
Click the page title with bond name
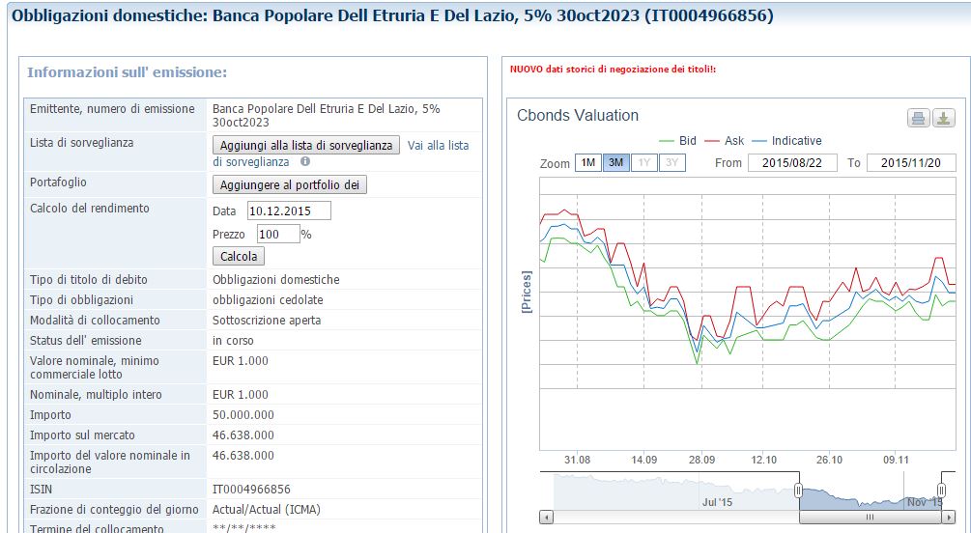(x=392, y=15)
